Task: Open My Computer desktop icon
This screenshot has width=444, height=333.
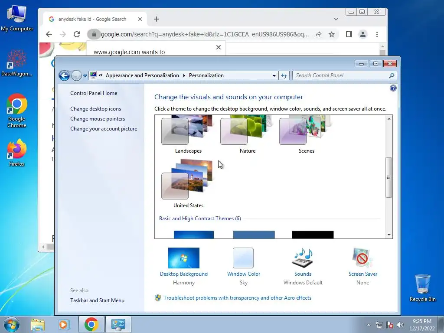Action: point(17,17)
